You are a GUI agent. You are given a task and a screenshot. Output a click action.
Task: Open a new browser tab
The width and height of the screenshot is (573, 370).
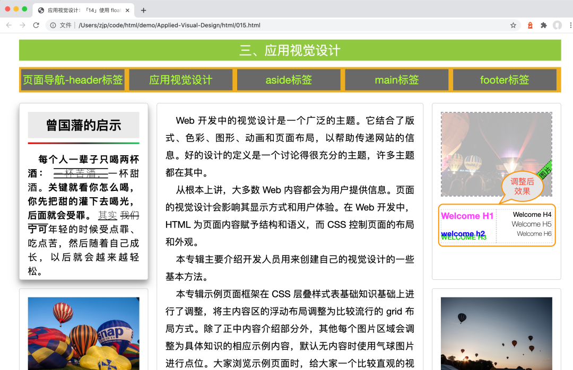(143, 10)
